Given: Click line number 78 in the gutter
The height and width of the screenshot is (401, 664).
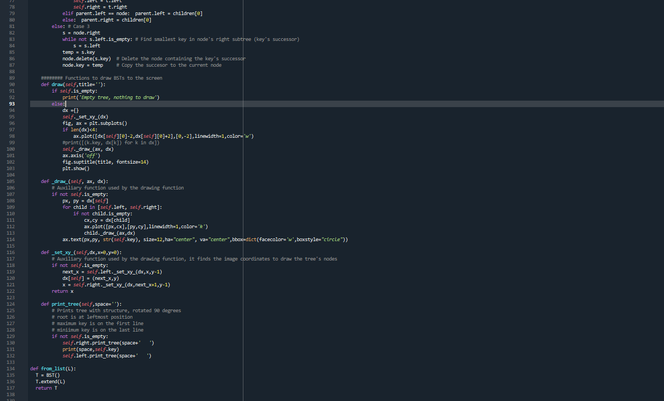Looking at the screenshot, I should click(x=11, y=6).
